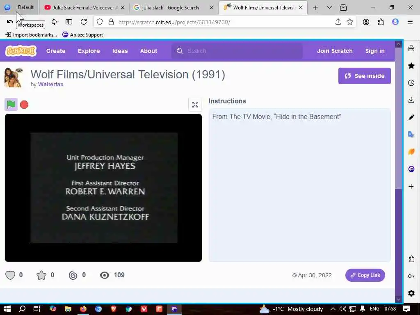Image resolution: width=420 pixels, height=315 pixels.
Task: Open the sidebar bookmarks star panel
Action: coord(411,66)
